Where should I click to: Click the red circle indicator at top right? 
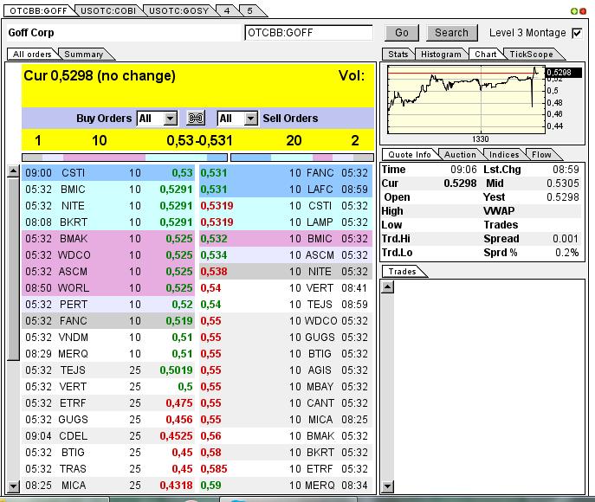pyautogui.click(x=583, y=11)
